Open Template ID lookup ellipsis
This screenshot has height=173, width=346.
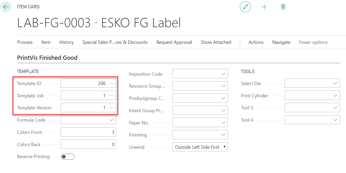pyautogui.click(x=112, y=83)
